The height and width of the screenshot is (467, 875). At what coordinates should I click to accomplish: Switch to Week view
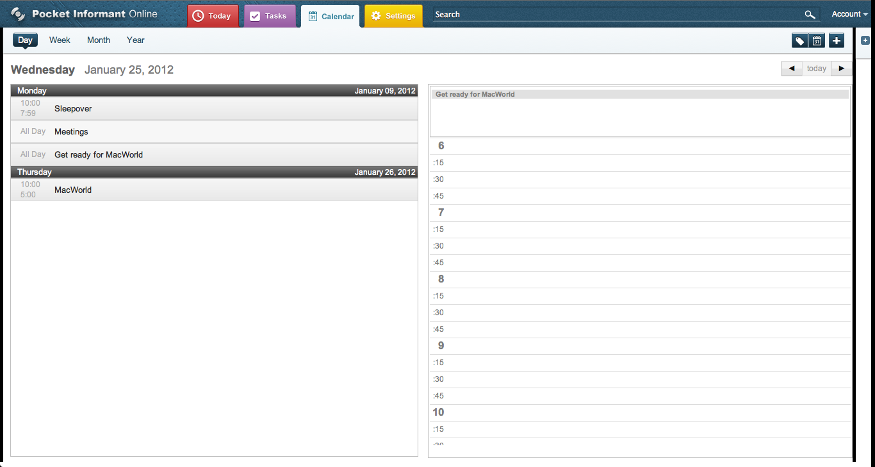(60, 40)
